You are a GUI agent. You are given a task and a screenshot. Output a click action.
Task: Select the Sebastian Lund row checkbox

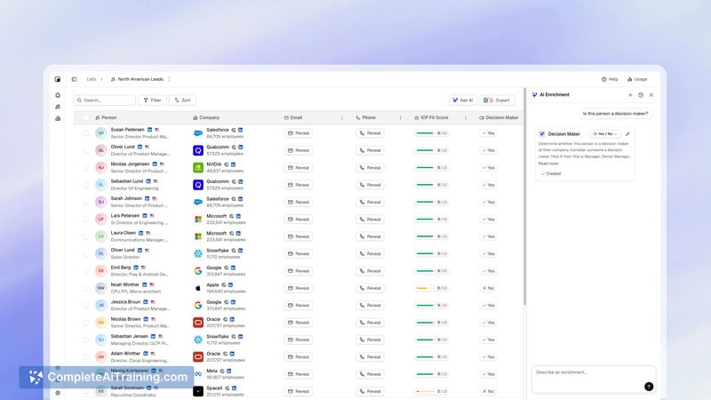[x=85, y=185]
